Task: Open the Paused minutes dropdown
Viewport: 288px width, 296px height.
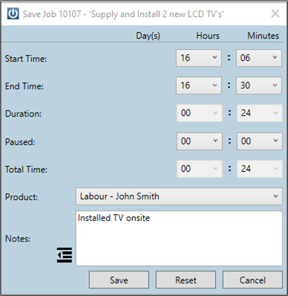Action: [260, 141]
